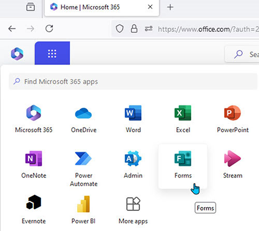Open the Power BI app
Viewport: 259px width, 231px height.
point(83,210)
